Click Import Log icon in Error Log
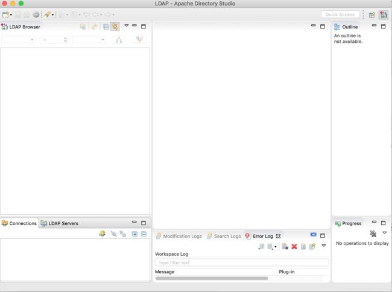The height and width of the screenshot is (292, 392). click(270, 247)
